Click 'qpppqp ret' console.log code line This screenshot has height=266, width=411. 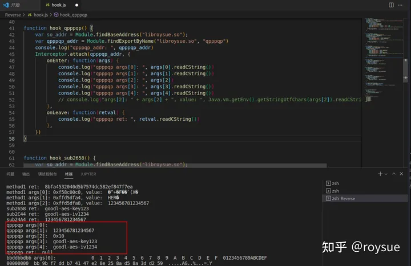point(128,119)
